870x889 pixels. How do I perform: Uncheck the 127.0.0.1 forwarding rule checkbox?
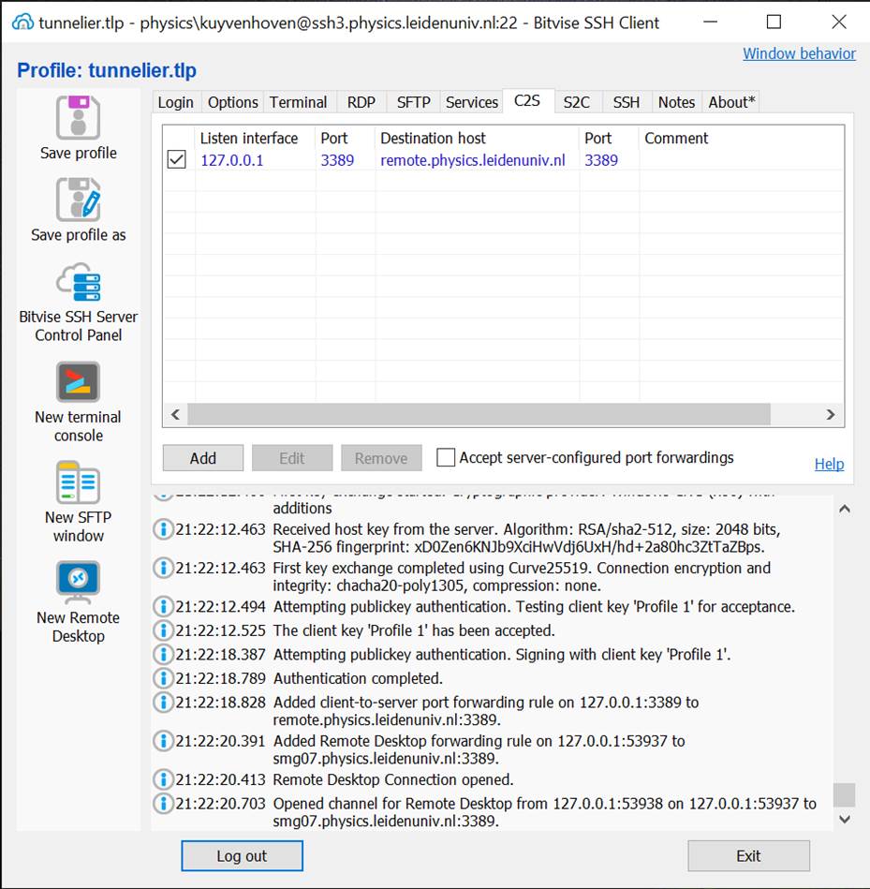coord(176,160)
